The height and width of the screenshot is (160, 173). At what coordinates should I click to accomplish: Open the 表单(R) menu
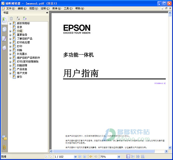(57, 8)
